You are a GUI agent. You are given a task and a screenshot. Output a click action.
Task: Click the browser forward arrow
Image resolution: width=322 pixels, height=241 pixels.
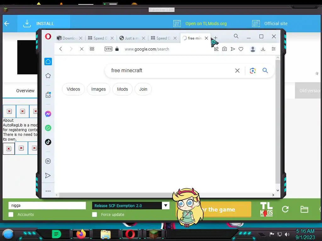71,49
